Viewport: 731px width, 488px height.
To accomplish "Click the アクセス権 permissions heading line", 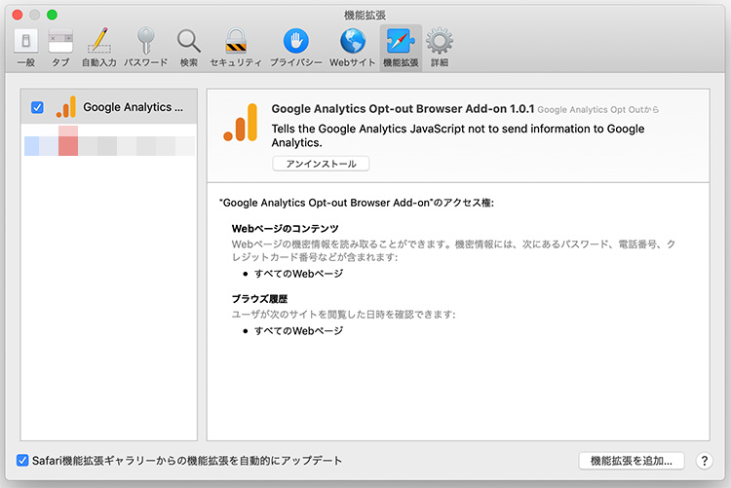I will (x=356, y=203).
